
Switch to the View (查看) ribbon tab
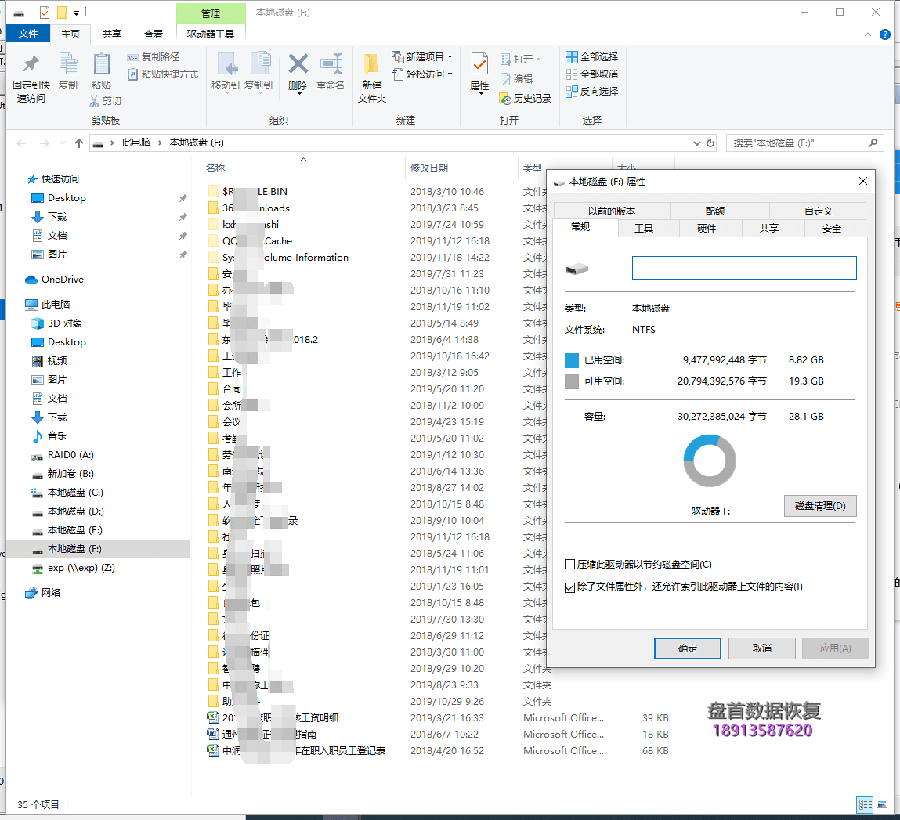point(154,34)
